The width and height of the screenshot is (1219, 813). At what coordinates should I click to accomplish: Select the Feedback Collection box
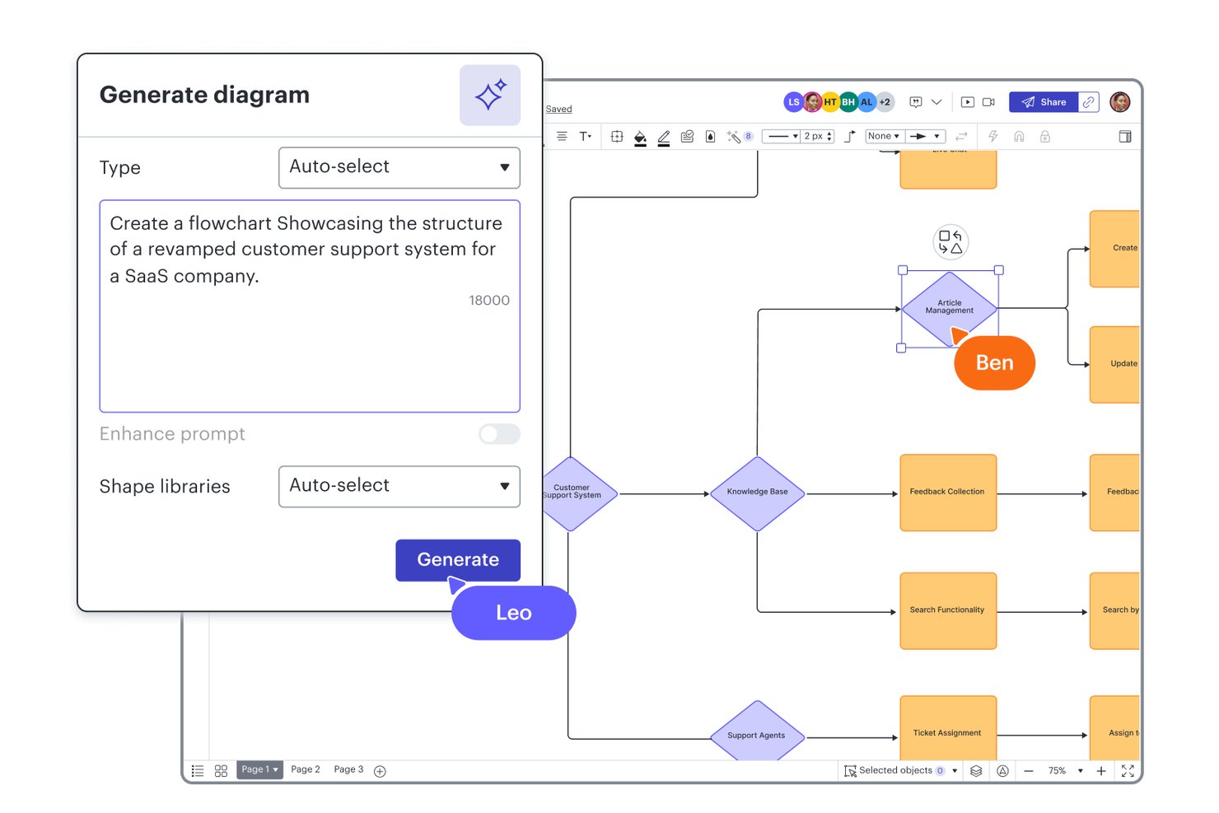(948, 493)
